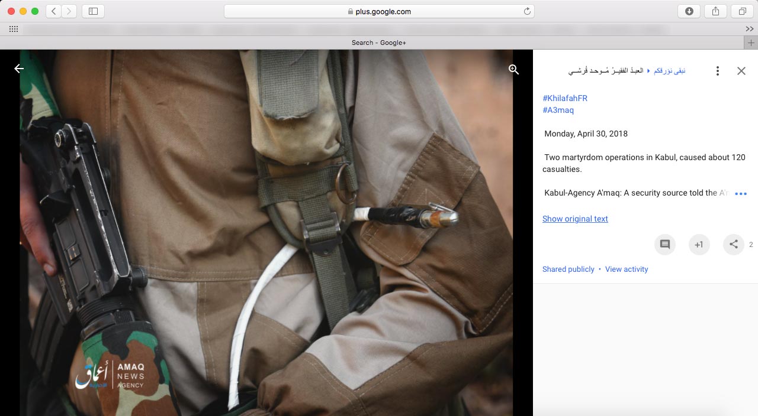Zoom into the photo with magnifier icon
The height and width of the screenshot is (416, 758).
pos(513,69)
